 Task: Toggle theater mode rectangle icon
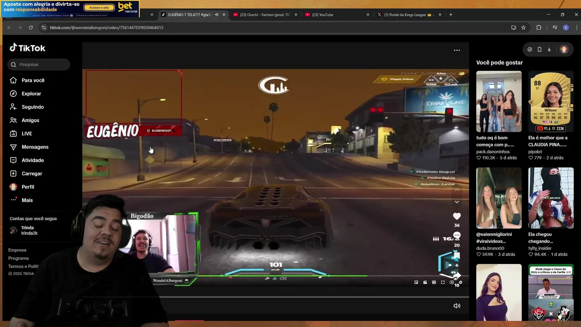pos(434,282)
